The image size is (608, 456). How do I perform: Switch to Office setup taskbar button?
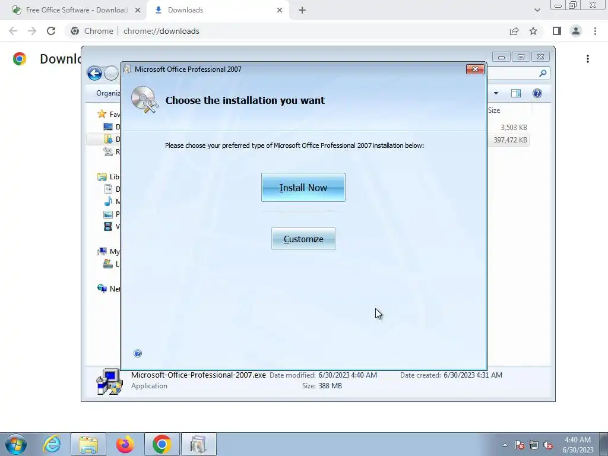coord(198,444)
